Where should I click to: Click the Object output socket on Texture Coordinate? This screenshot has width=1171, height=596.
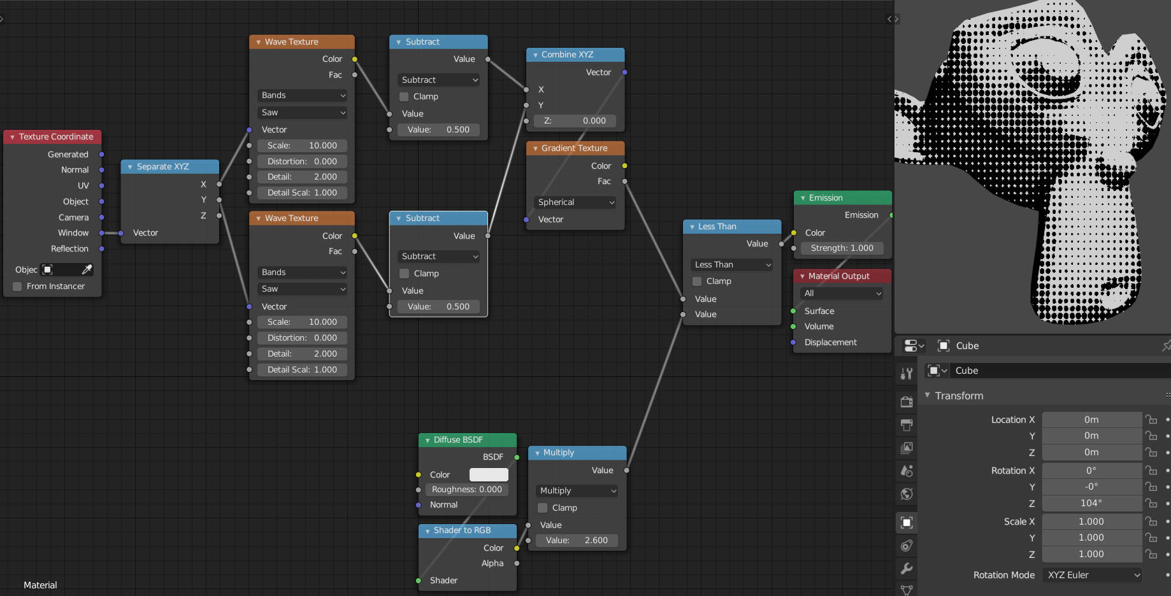(x=101, y=202)
